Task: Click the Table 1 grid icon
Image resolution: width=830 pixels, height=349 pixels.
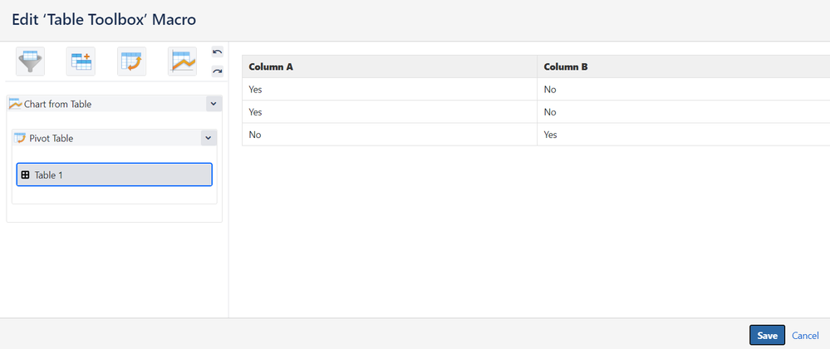Action: pyautogui.click(x=25, y=174)
